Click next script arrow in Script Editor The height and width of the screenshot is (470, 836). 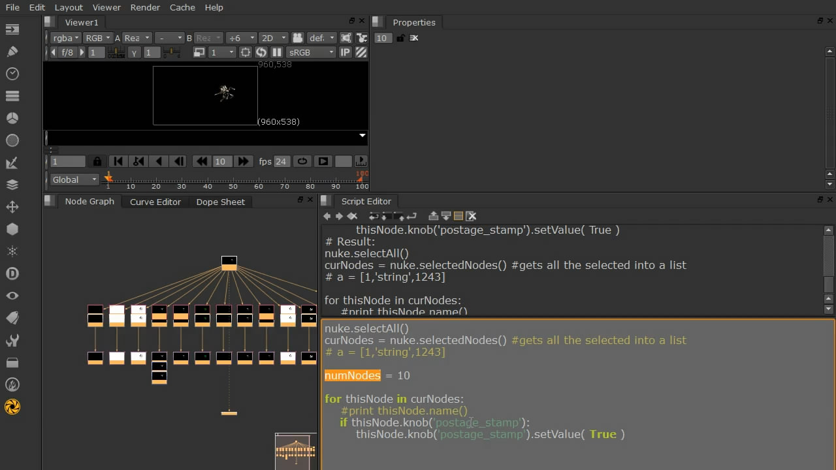(339, 216)
